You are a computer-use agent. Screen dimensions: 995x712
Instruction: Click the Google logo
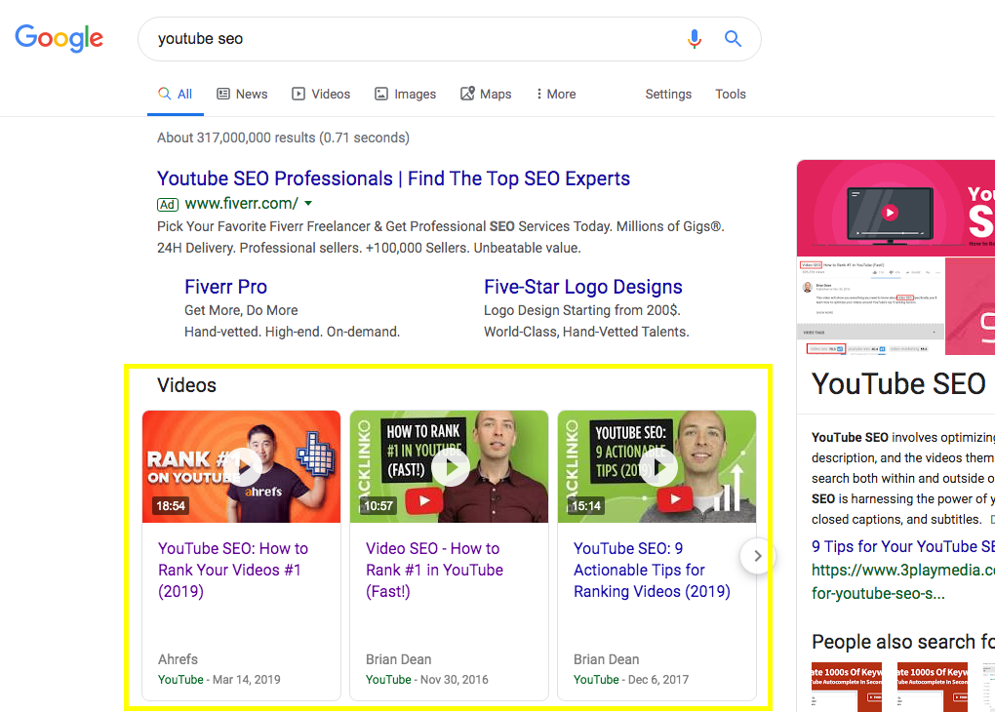pyautogui.click(x=59, y=38)
